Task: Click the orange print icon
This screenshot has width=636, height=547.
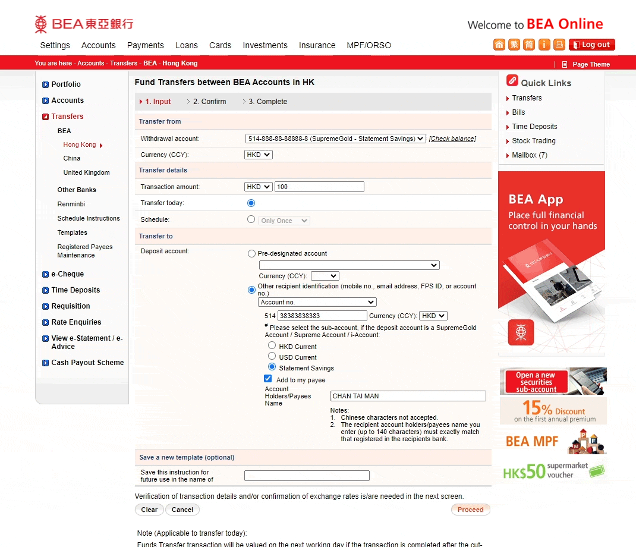Action: click(559, 45)
